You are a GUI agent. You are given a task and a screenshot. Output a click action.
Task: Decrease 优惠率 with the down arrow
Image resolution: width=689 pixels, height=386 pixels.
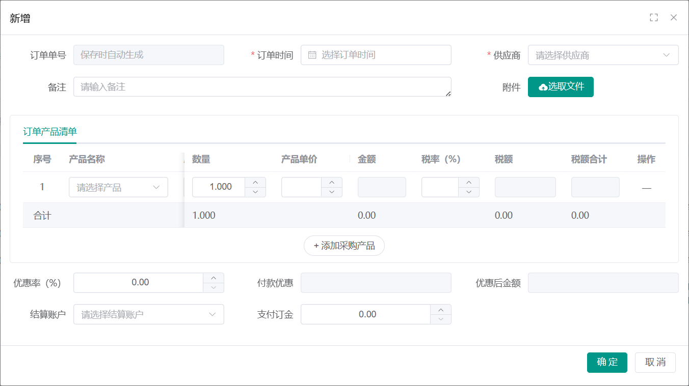pyautogui.click(x=214, y=288)
